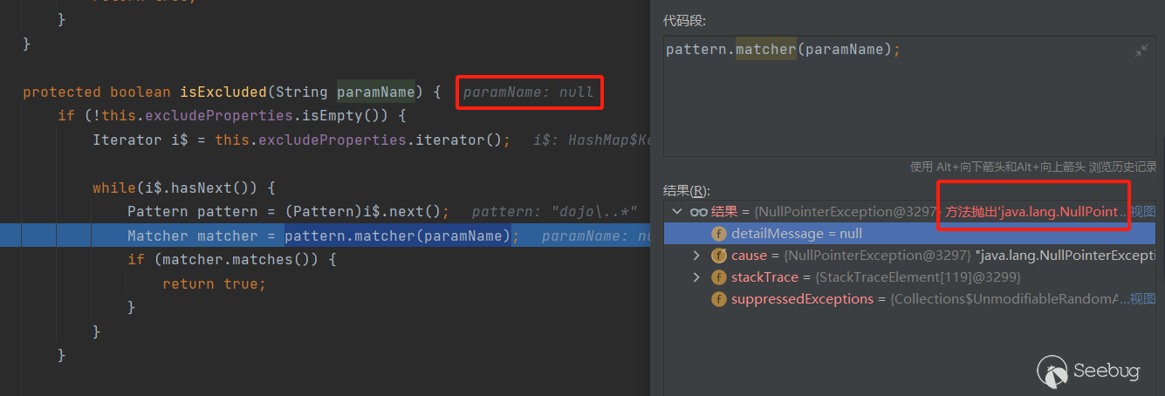This screenshot has height=396, width=1165.
Task: Click the field icon beside the stackTrace entry
Action: pyautogui.click(x=719, y=277)
